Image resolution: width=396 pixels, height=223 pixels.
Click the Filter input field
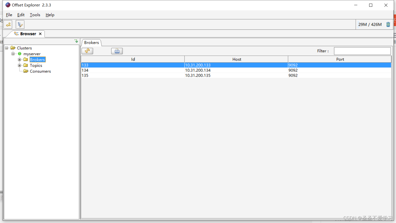point(362,51)
